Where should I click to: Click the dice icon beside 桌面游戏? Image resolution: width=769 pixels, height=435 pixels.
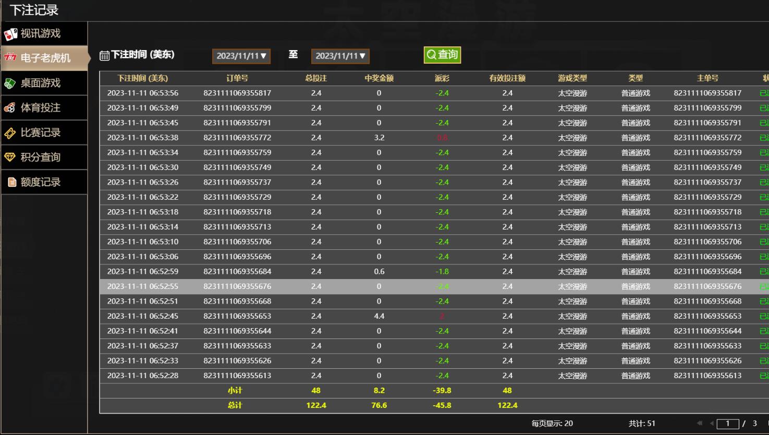click(x=10, y=83)
